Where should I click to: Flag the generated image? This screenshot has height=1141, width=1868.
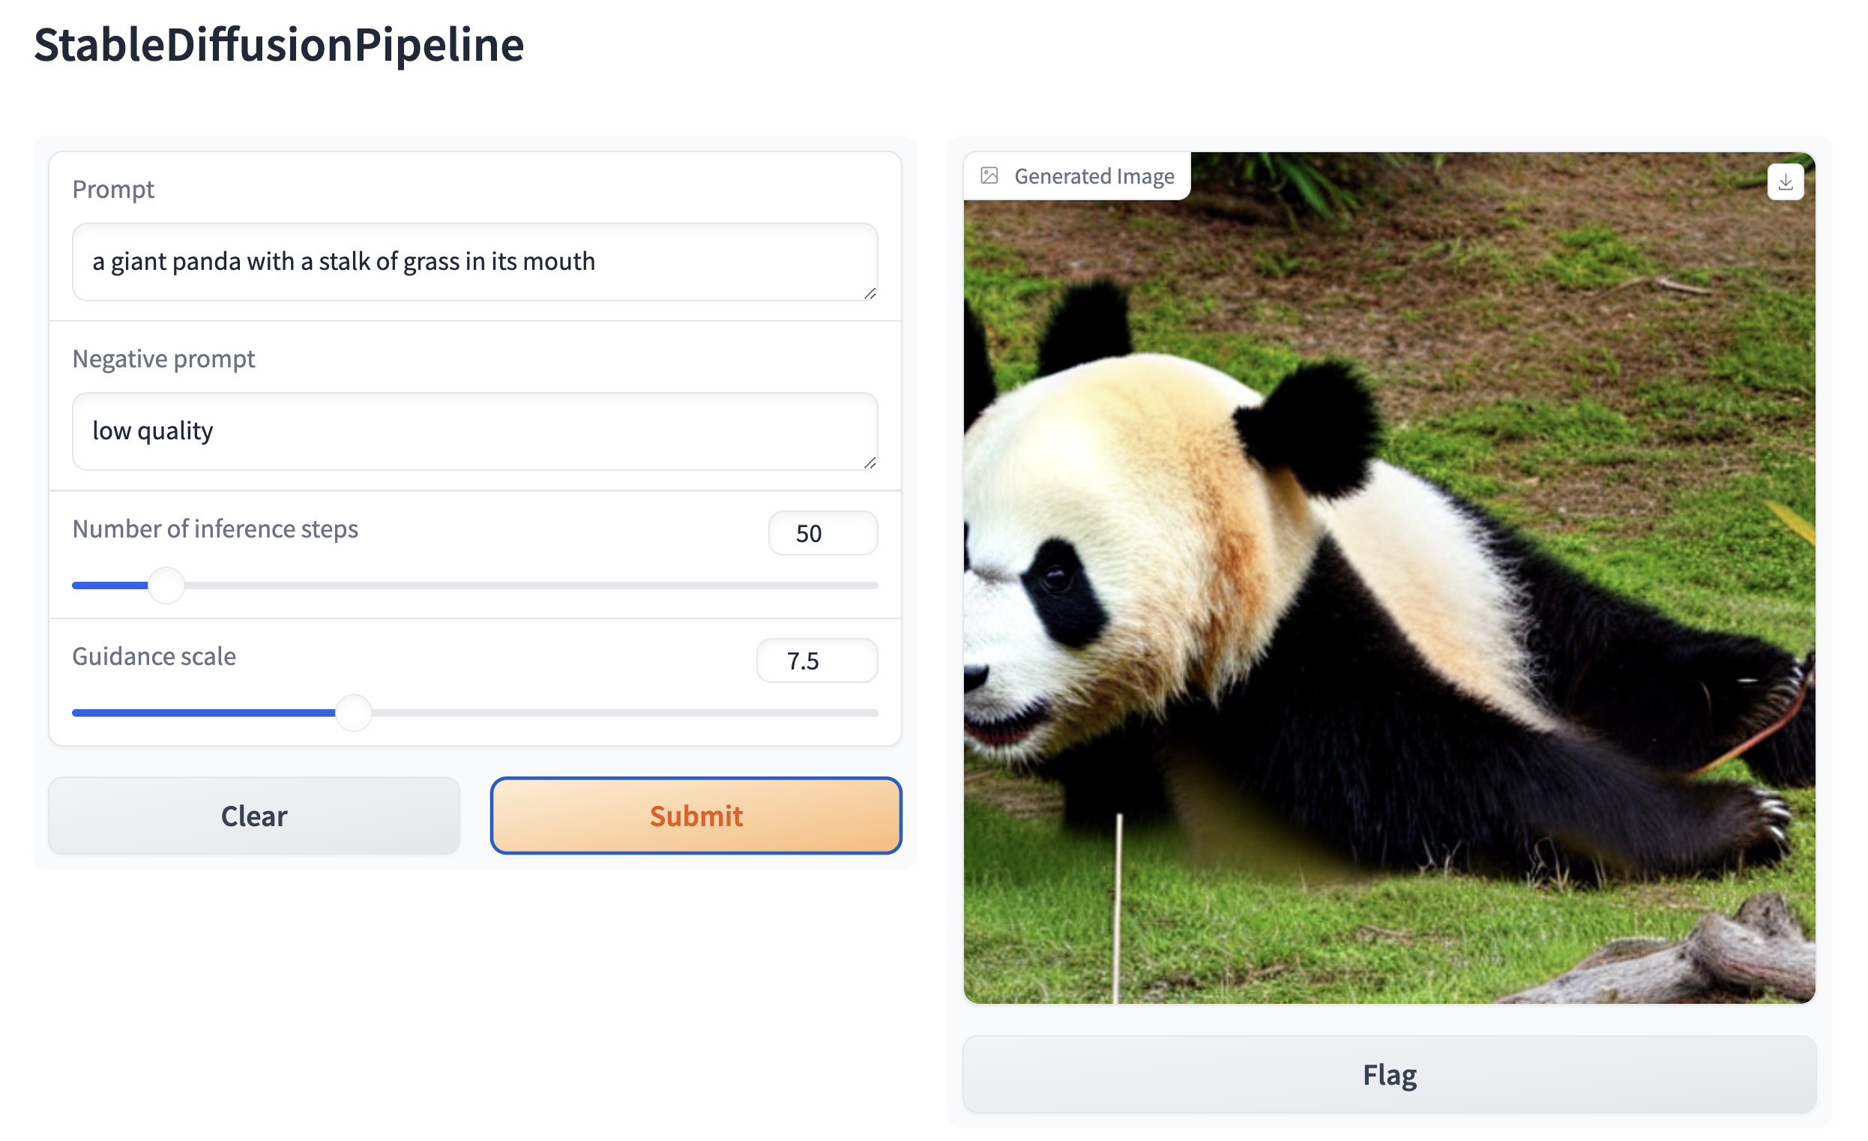pyautogui.click(x=1389, y=1074)
